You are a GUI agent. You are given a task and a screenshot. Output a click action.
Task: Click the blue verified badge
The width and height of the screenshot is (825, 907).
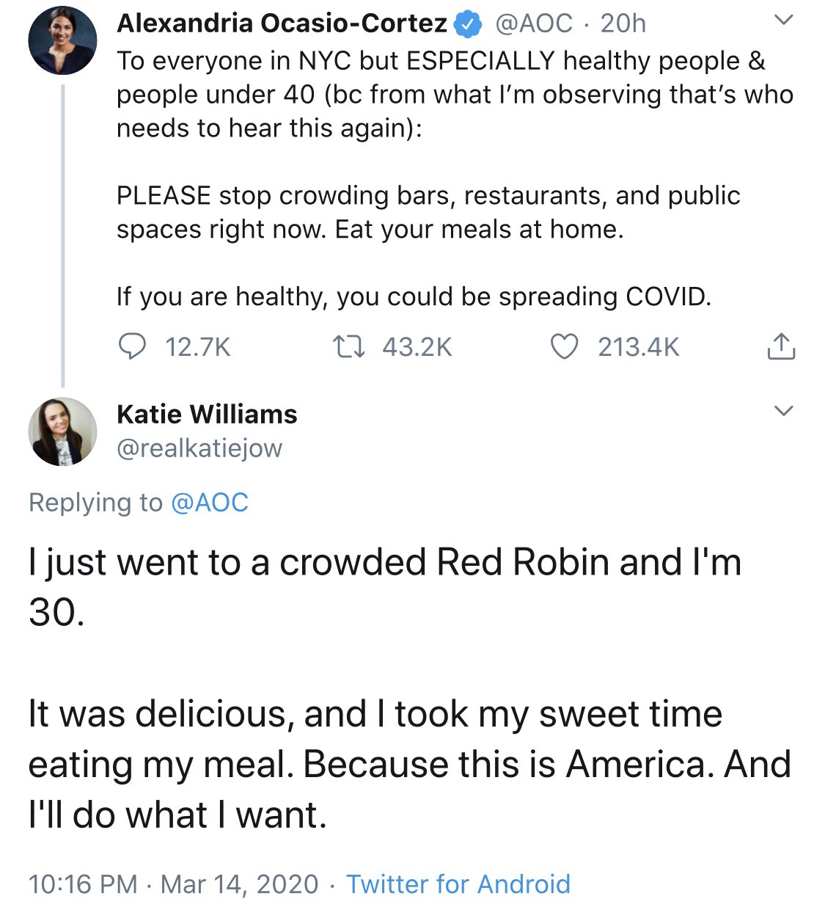tap(468, 24)
